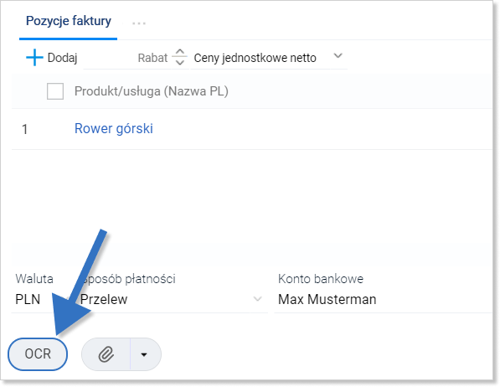Tick the Produkt/usługa select-all checkbox

(55, 91)
